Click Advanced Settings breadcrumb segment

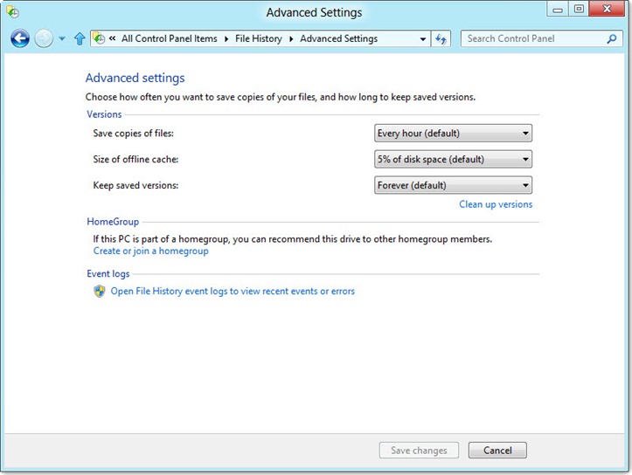[x=338, y=38]
